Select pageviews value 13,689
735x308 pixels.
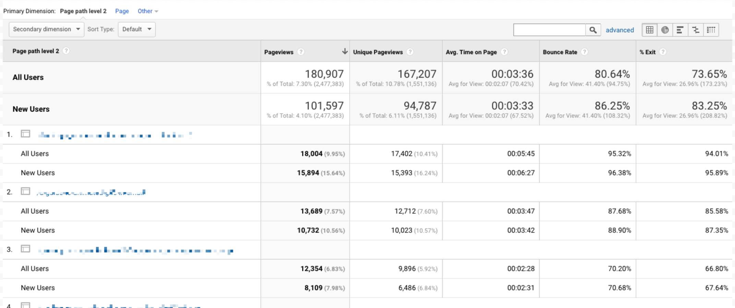pos(311,211)
